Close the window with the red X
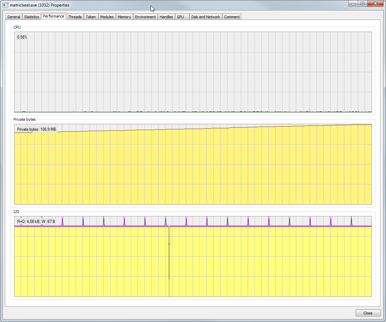 [x=375, y=4]
